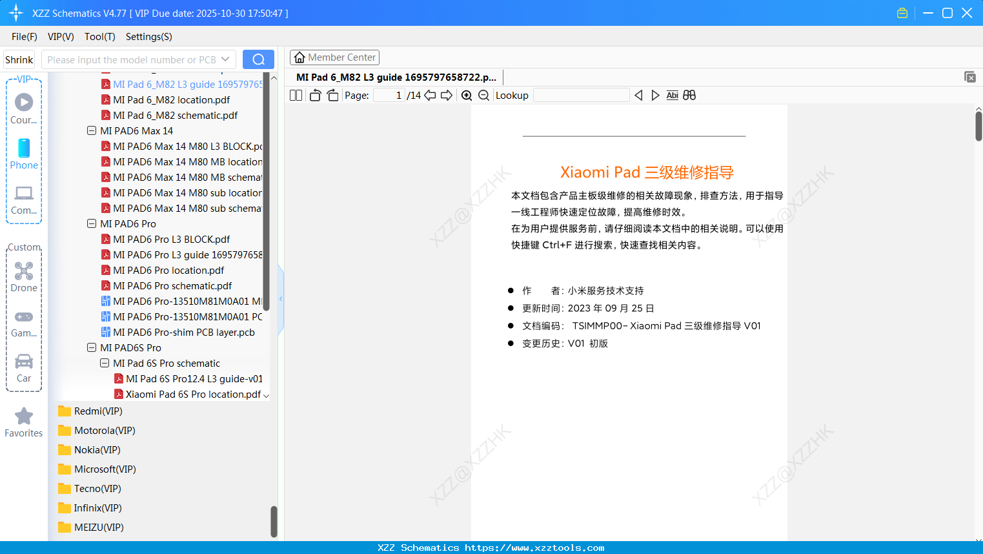
Task: Open the Favorites panel
Action: coord(23,421)
